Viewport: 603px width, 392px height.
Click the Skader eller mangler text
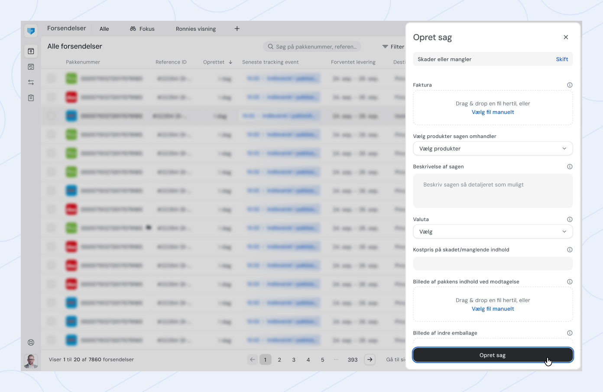444,59
